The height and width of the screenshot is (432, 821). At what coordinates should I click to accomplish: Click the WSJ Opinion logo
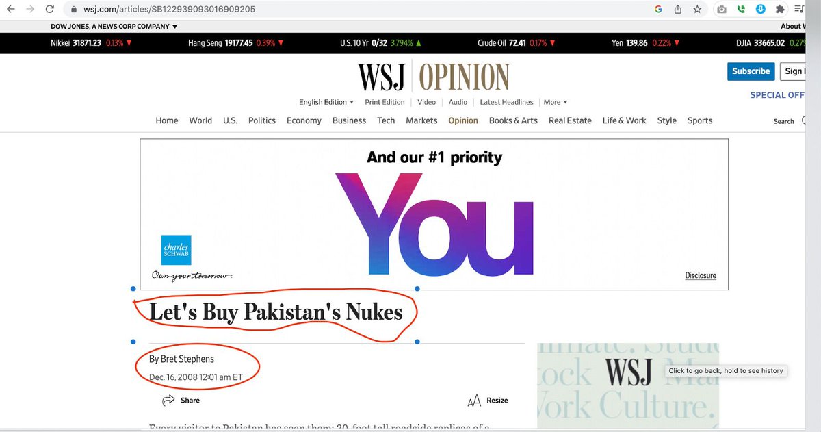point(434,77)
